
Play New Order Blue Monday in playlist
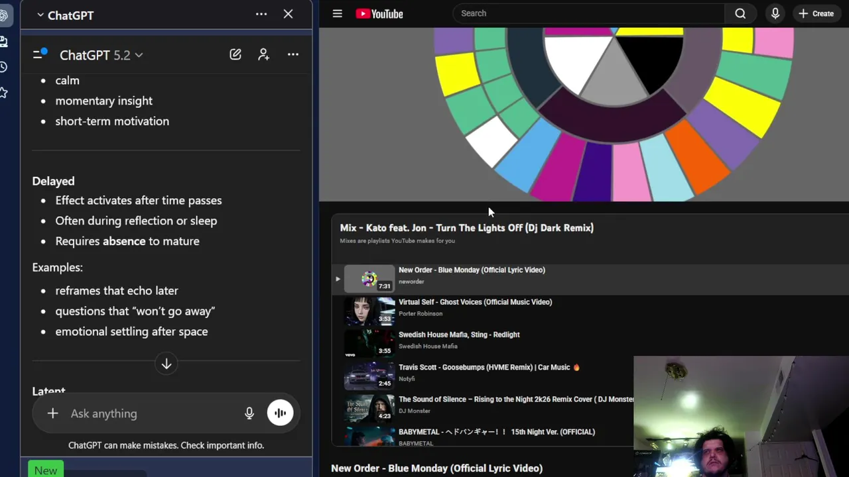click(472, 270)
